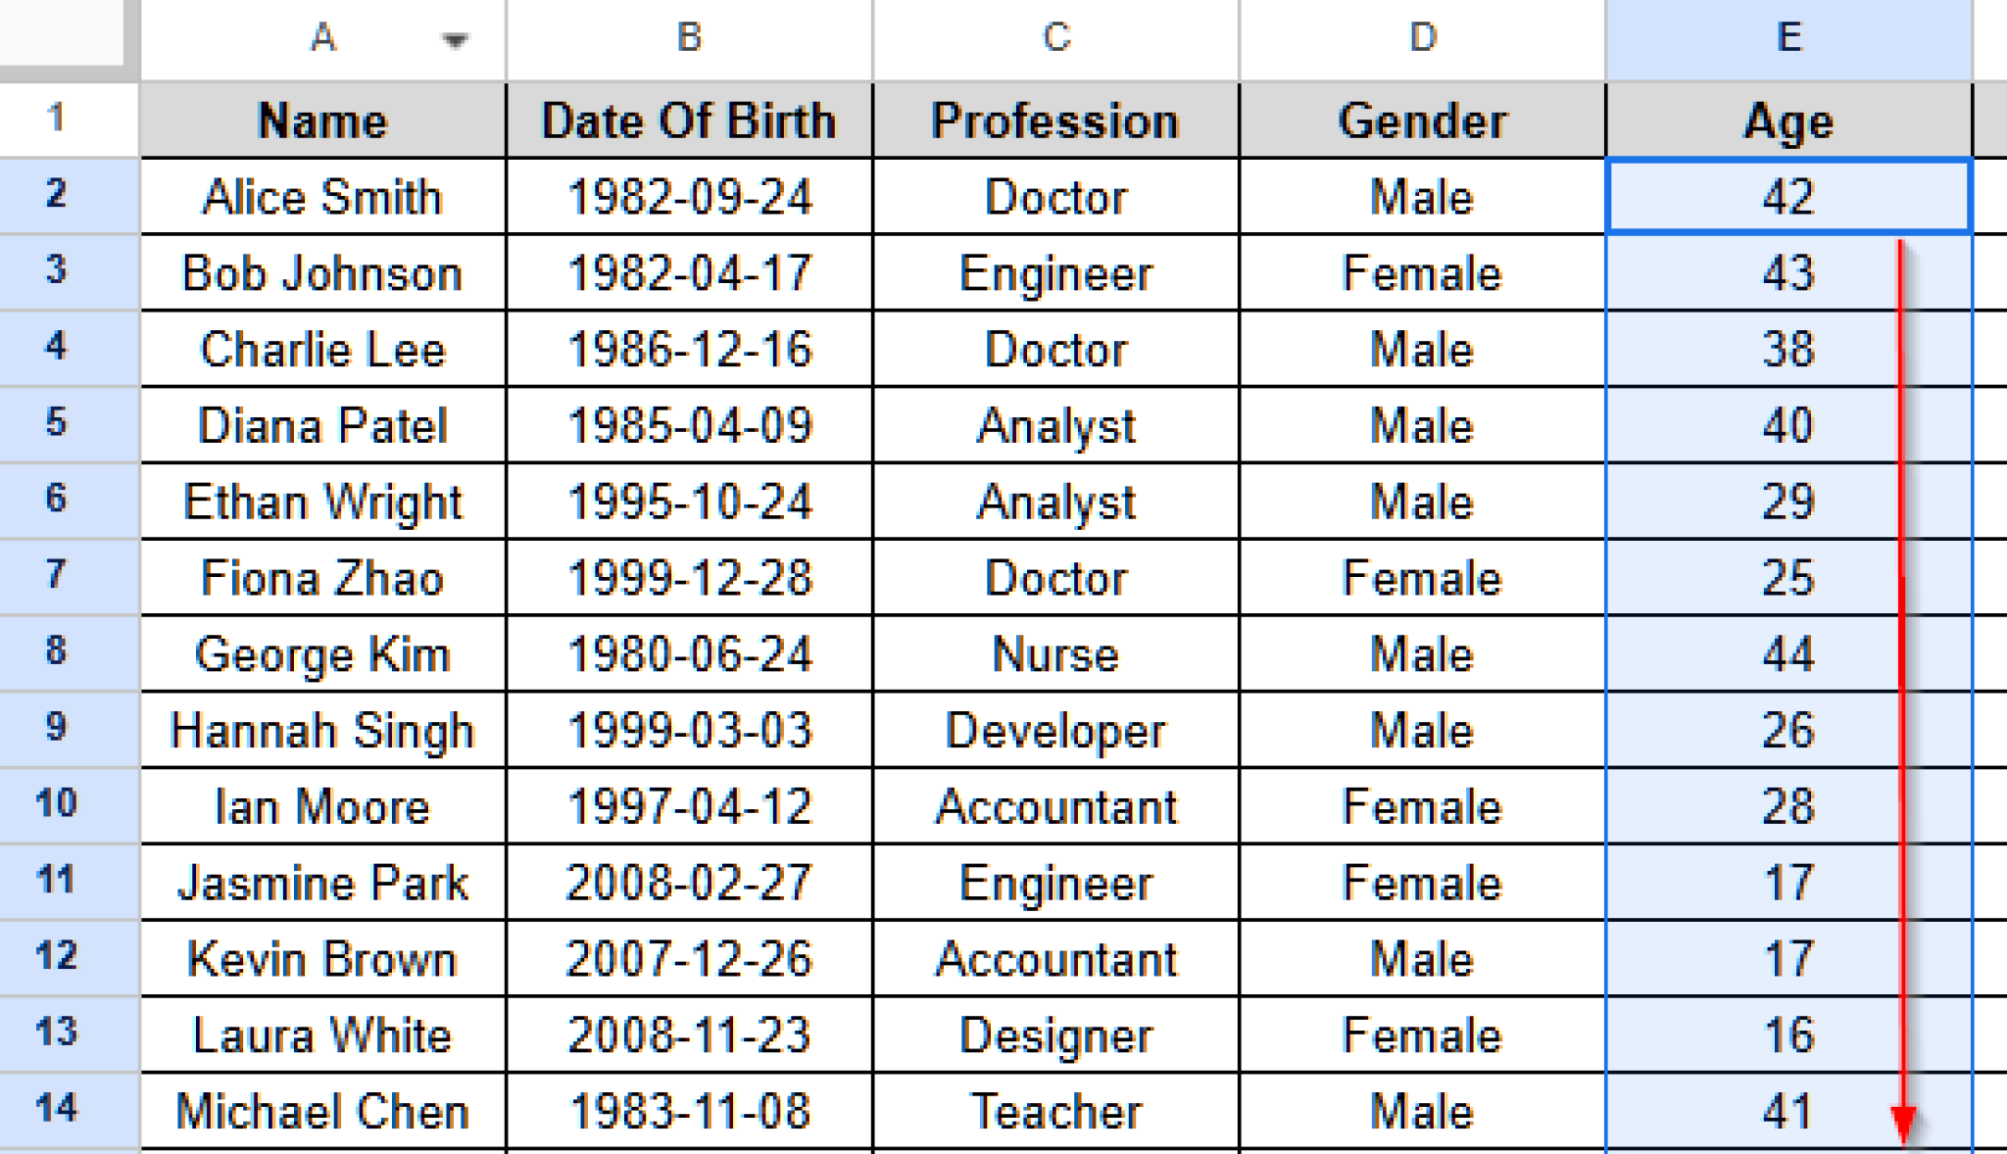The width and height of the screenshot is (2007, 1154).
Task: Click the Nurse cell for George Kim
Action: coord(1055,653)
